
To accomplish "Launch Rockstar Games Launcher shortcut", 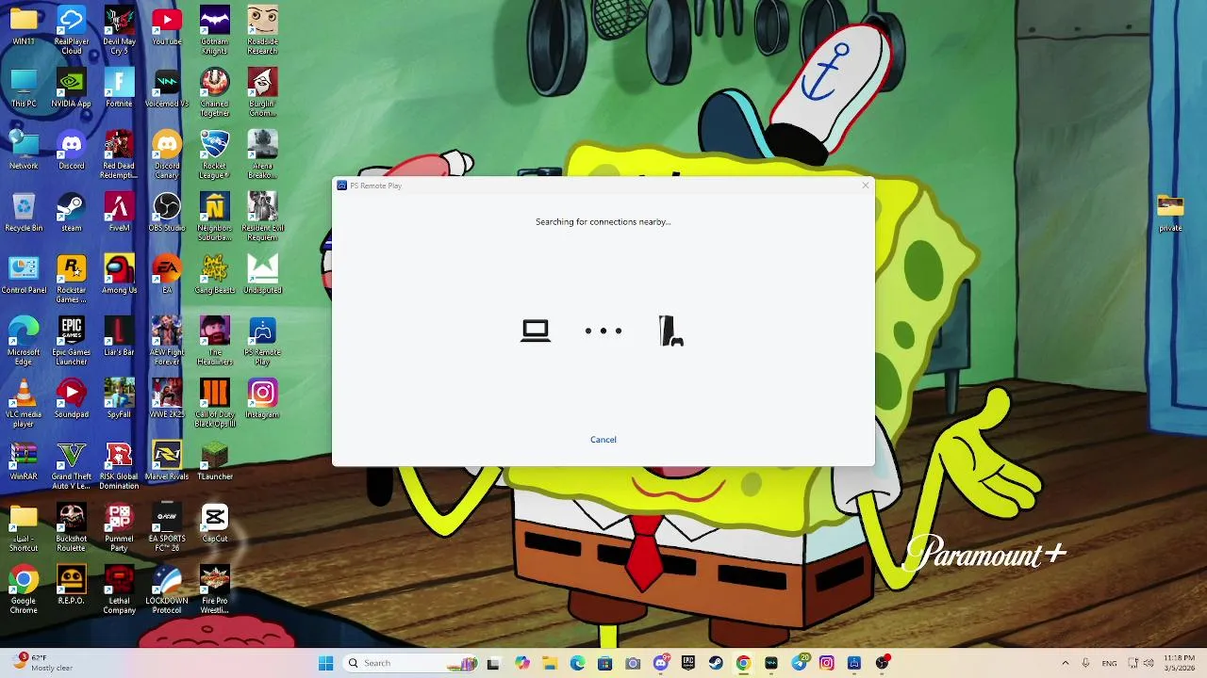I will 72,279.
